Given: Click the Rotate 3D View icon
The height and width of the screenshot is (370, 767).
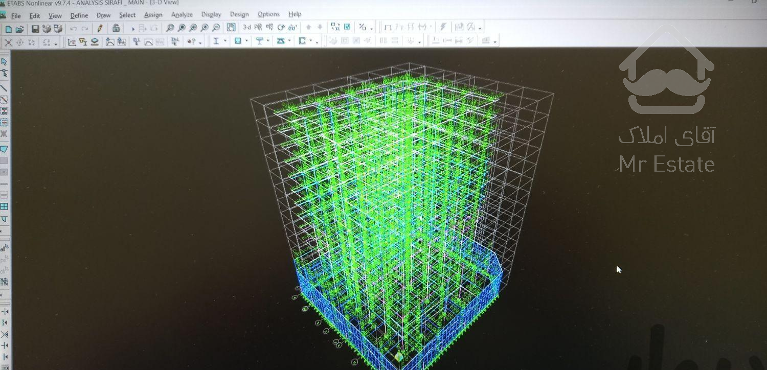Looking at the screenshot, I should click(x=281, y=28).
